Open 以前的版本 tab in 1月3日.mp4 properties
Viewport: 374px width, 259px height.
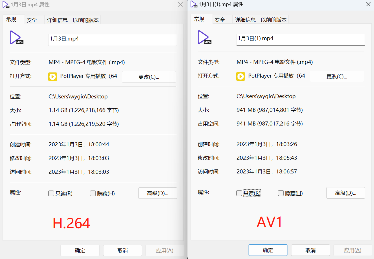[x=86, y=20]
